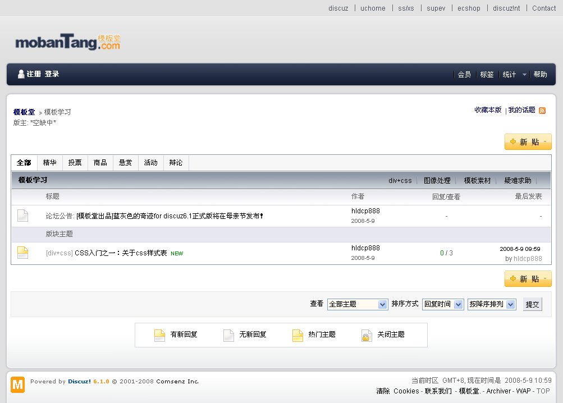563x403 pixels.
Task: Click the user icon beside 注册
Action: 21,74
